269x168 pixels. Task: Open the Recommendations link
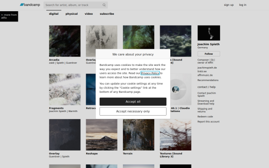(x=208, y=80)
